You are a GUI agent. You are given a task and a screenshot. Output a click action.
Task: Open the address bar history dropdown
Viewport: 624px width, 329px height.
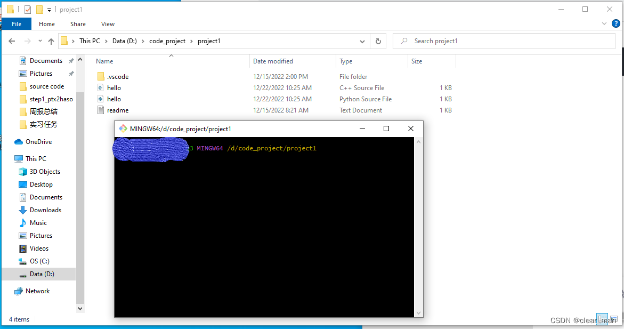(x=362, y=42)
